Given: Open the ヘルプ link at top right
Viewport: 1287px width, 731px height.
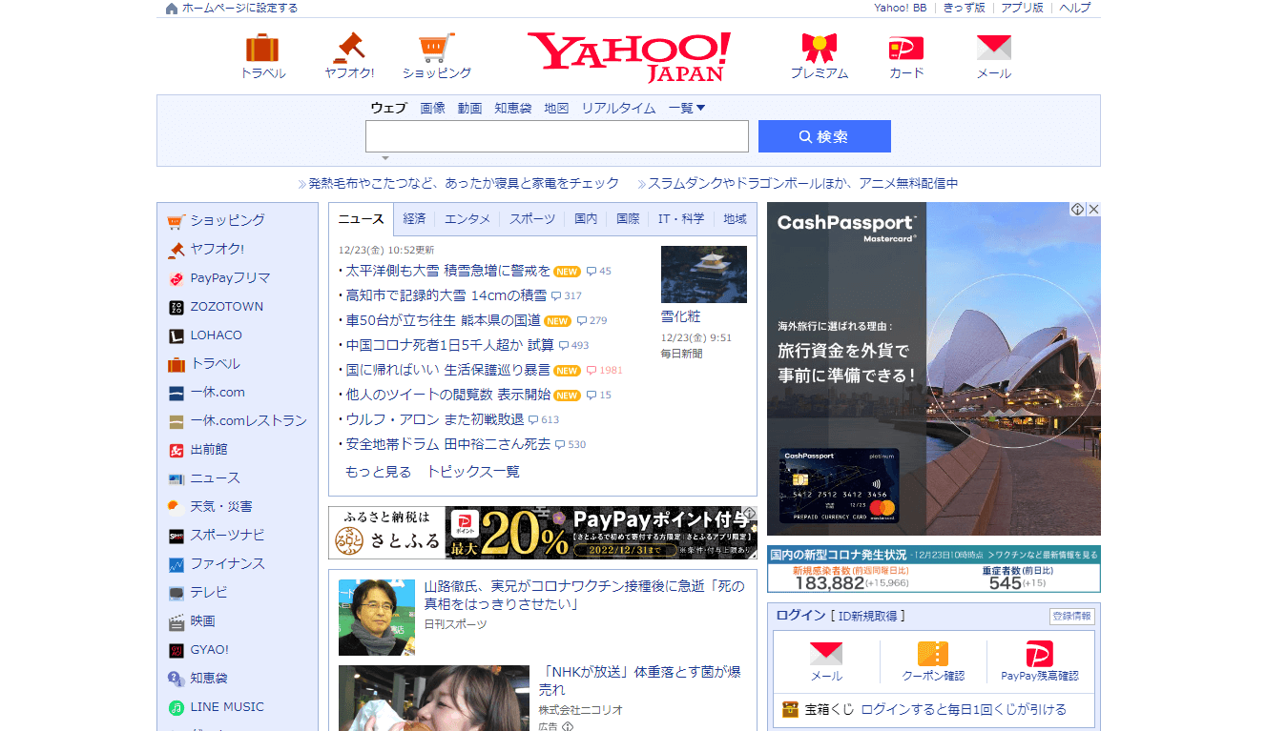Looking at the screenshot, I should point(1075,8).
